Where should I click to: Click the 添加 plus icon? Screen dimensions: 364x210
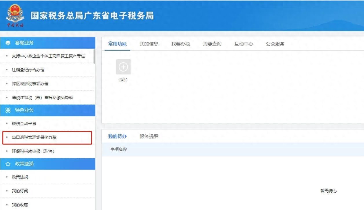click(x=123, y=67)
